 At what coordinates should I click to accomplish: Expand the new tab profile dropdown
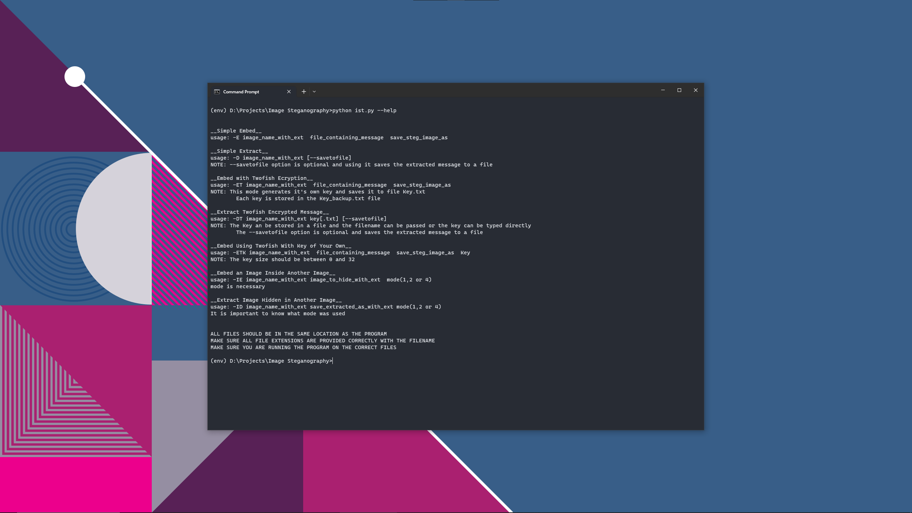tap(314, 92)
